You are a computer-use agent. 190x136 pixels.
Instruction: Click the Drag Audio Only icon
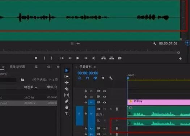(78, 43)
